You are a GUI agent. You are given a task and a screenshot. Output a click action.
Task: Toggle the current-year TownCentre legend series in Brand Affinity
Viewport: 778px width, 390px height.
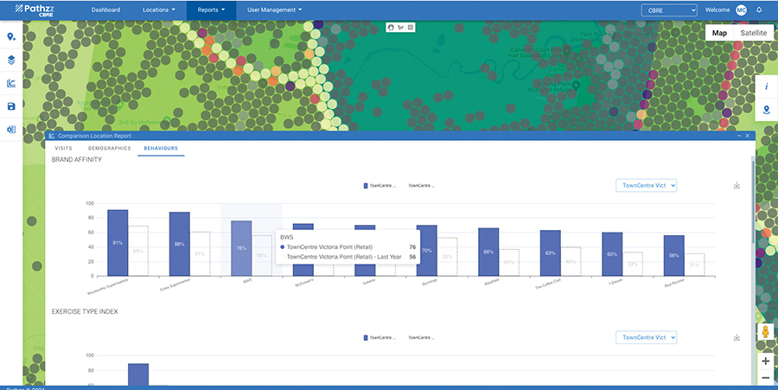click(x=380, y=185)
